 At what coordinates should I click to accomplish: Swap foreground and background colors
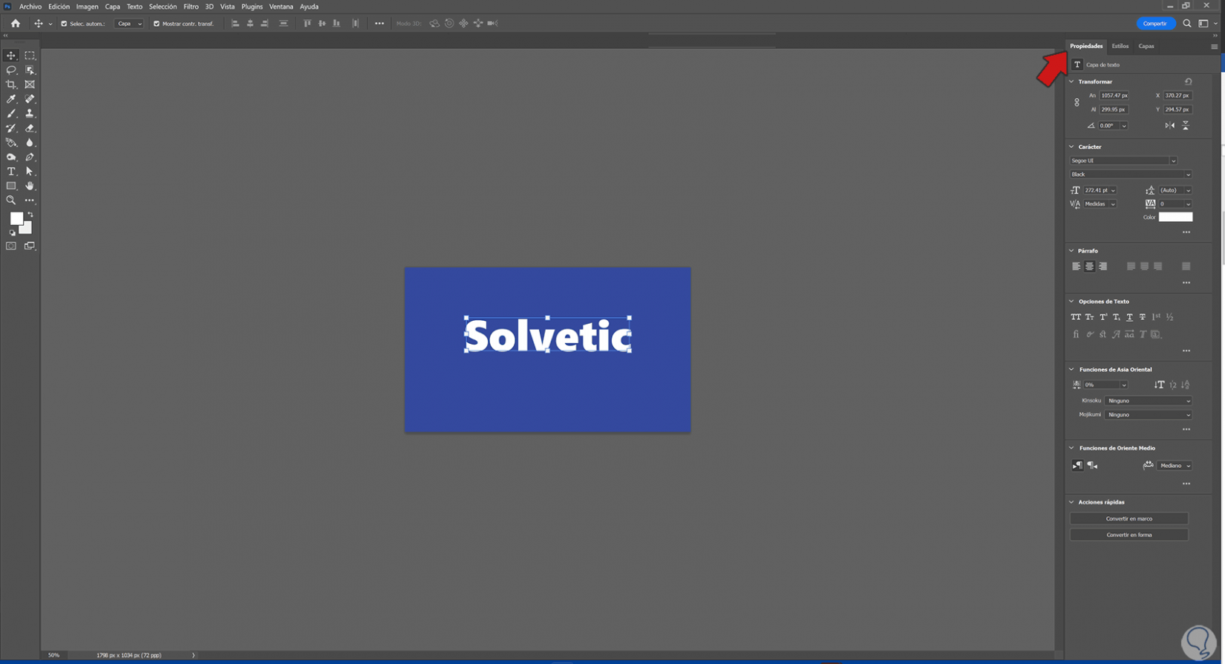(x=30, y=215)
